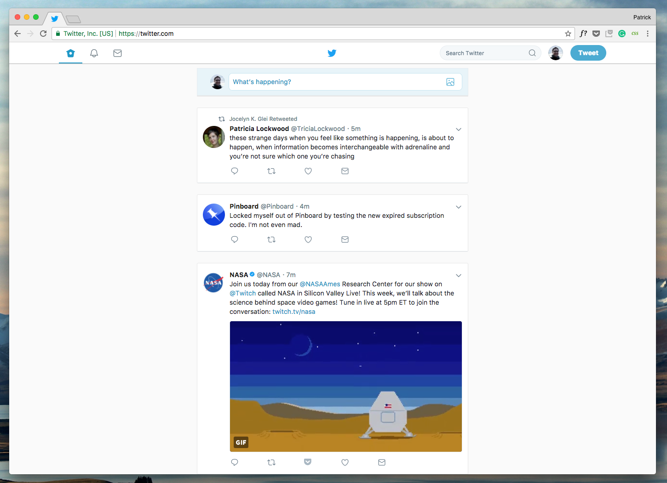
Task: Open the Home timeline icon
Action: 70,53
